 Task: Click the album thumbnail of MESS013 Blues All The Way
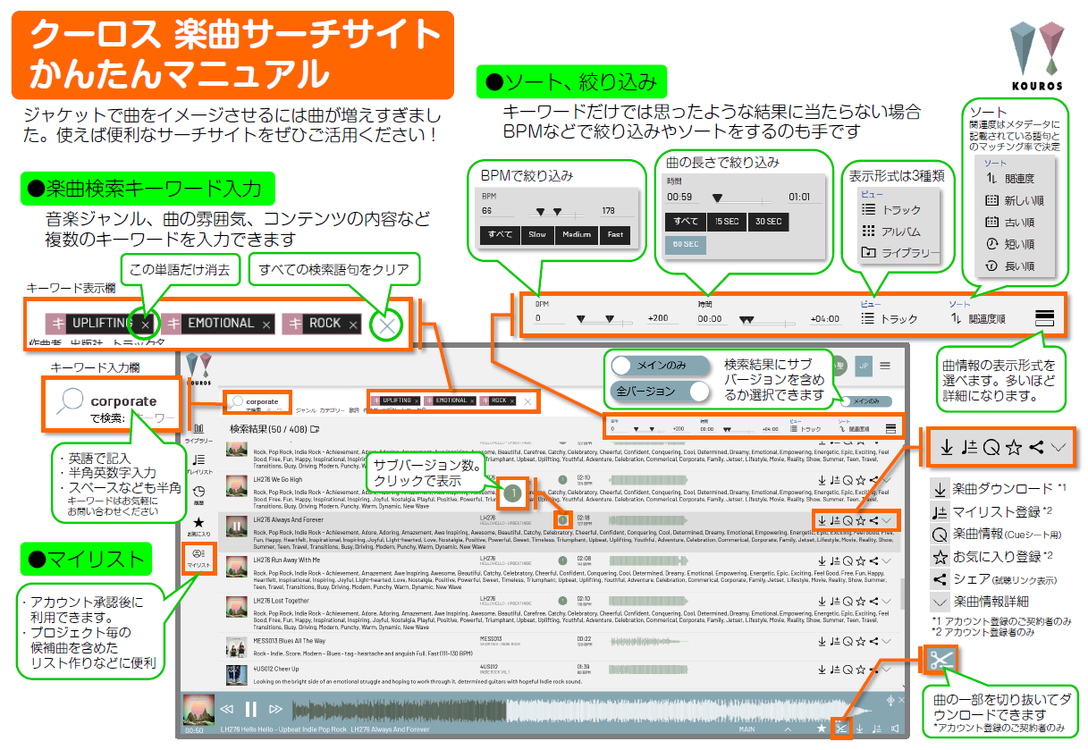[237, 646]
